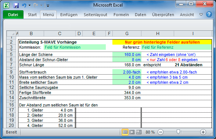Minimize the Excel window
This screenshot has height=139, width=216.
coord(181,4)
